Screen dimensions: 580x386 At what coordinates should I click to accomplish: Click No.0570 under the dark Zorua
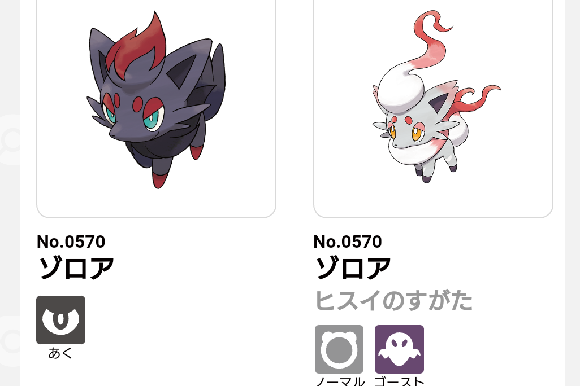71,242
